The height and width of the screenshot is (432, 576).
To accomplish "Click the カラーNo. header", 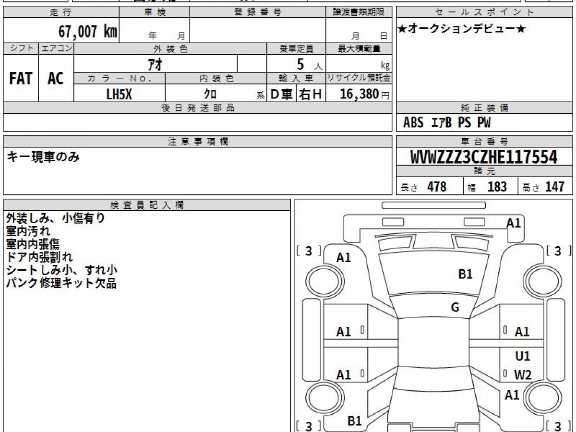I will (120, 78).
